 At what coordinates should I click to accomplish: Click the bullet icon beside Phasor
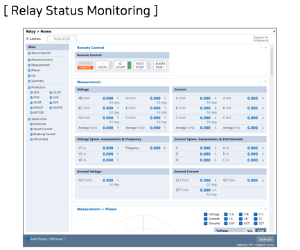[29, 71]
